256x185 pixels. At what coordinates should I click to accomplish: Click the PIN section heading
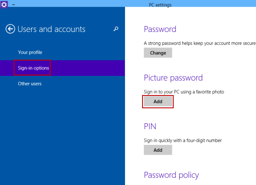[150, 126]
